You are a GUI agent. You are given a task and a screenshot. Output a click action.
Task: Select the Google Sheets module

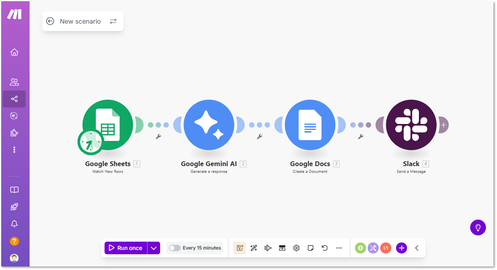tap(108, 125)
